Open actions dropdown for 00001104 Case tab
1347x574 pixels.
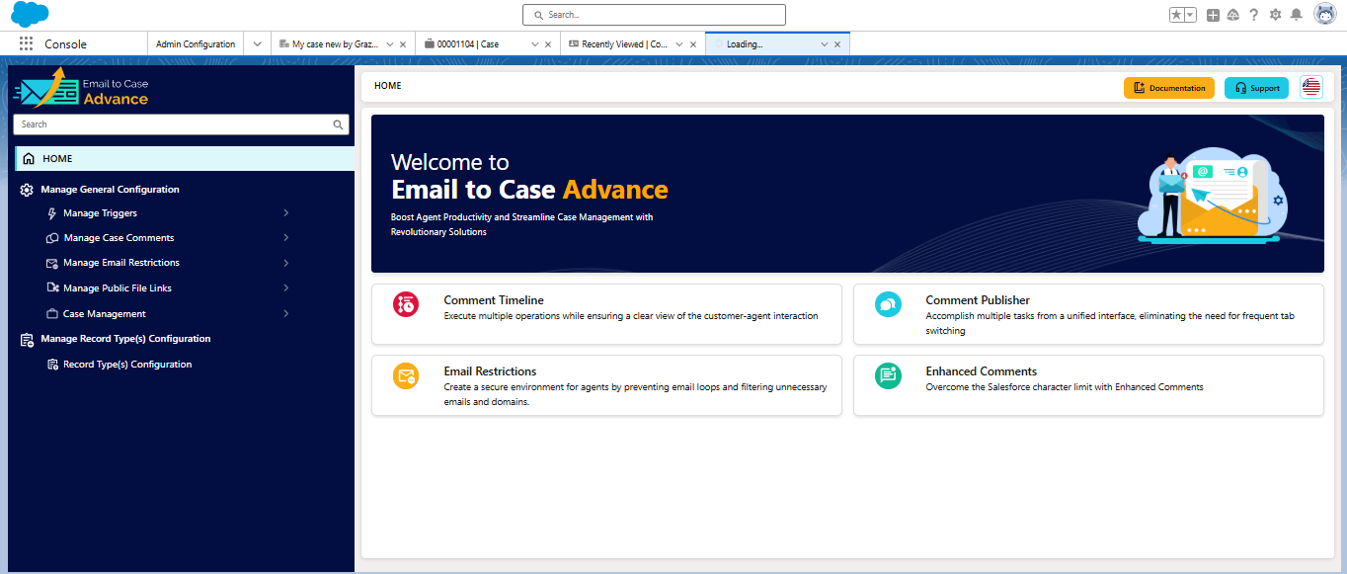tap(535, 44)
